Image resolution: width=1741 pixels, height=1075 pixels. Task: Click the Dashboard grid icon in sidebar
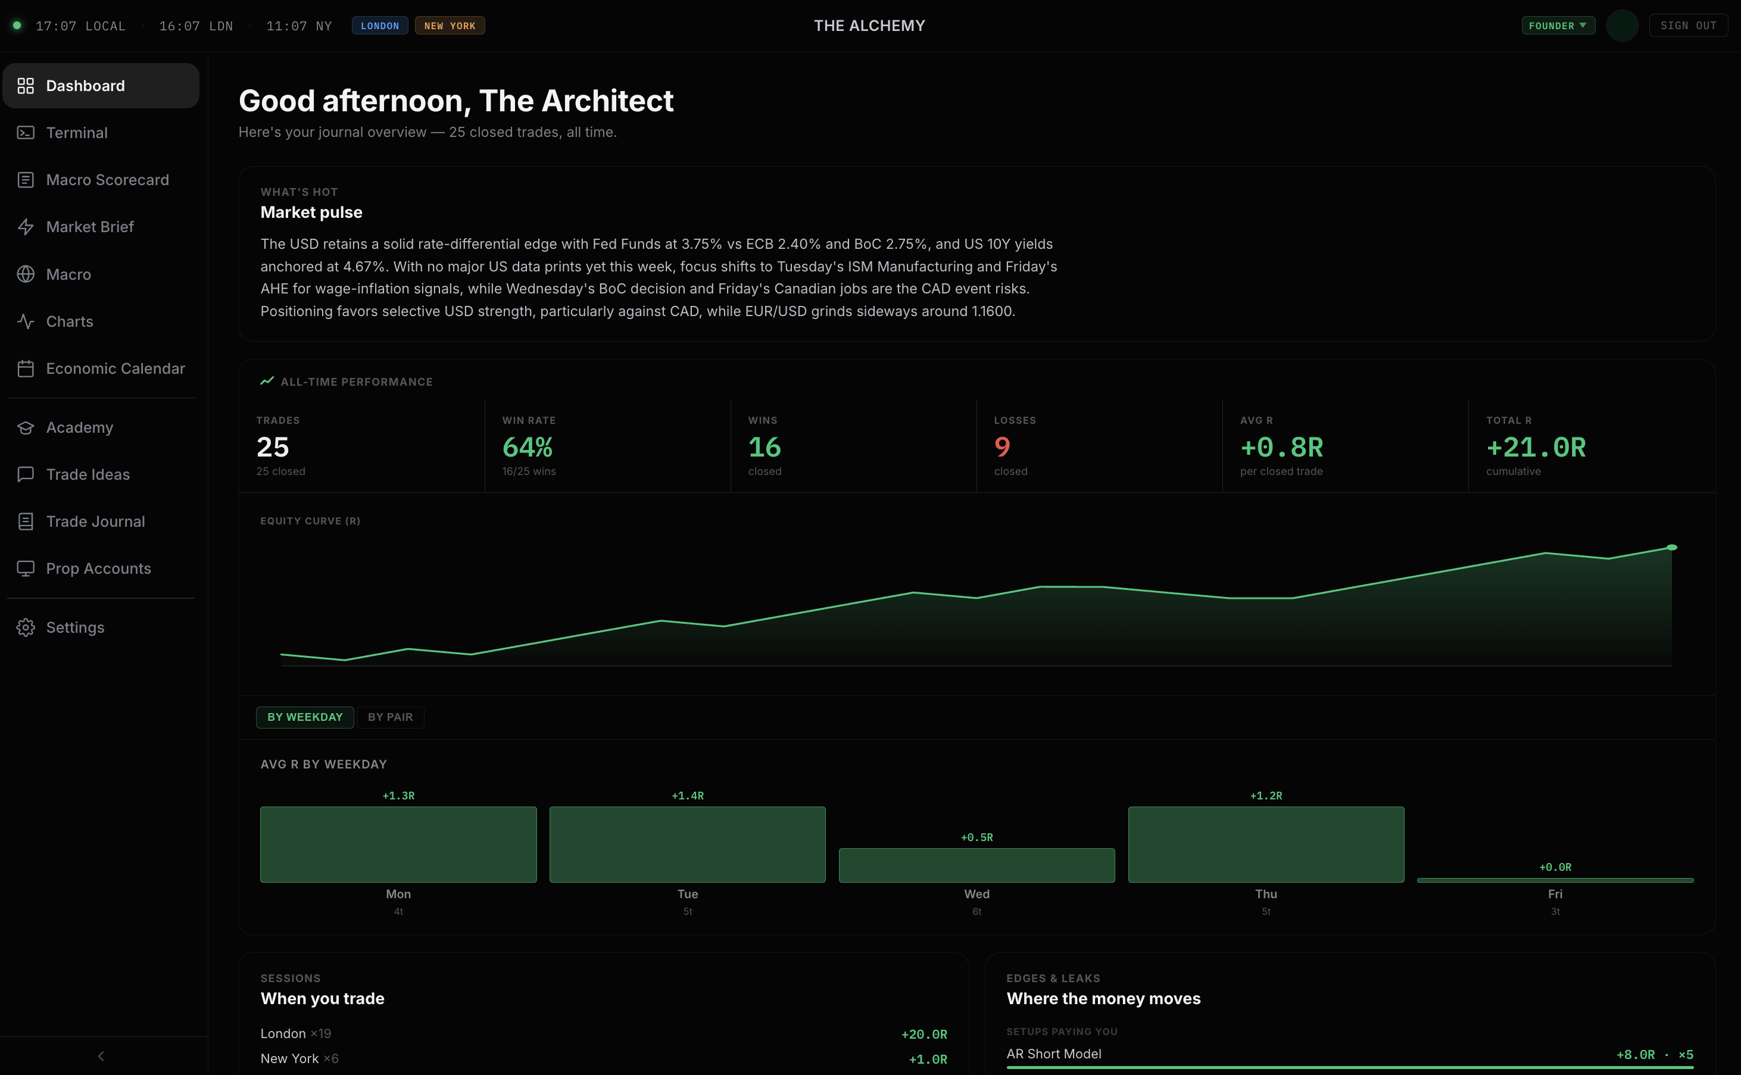coord(26,86)
